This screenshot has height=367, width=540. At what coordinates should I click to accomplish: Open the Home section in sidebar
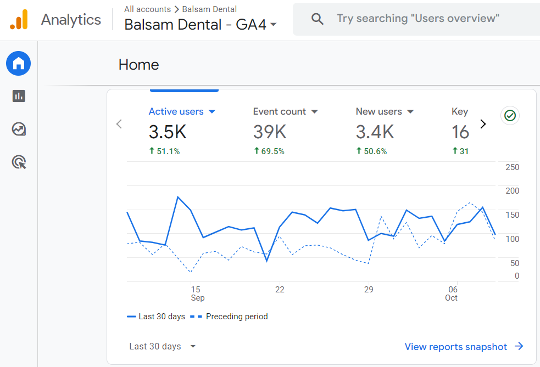(x=19, y=63)
